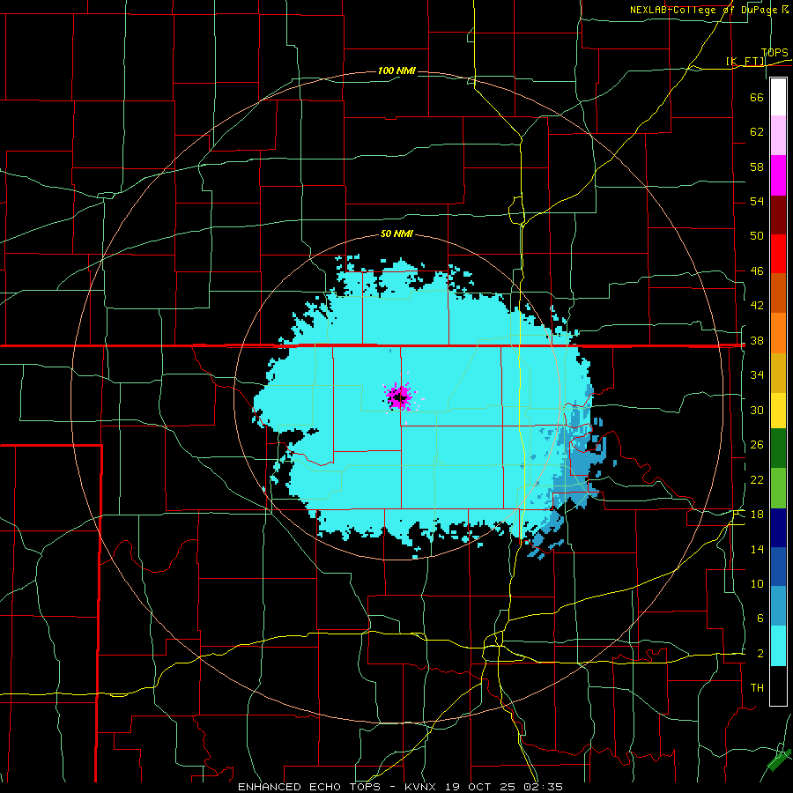
Task: Click the black TH swatch in the legend
Action: (x=778, y=686)
